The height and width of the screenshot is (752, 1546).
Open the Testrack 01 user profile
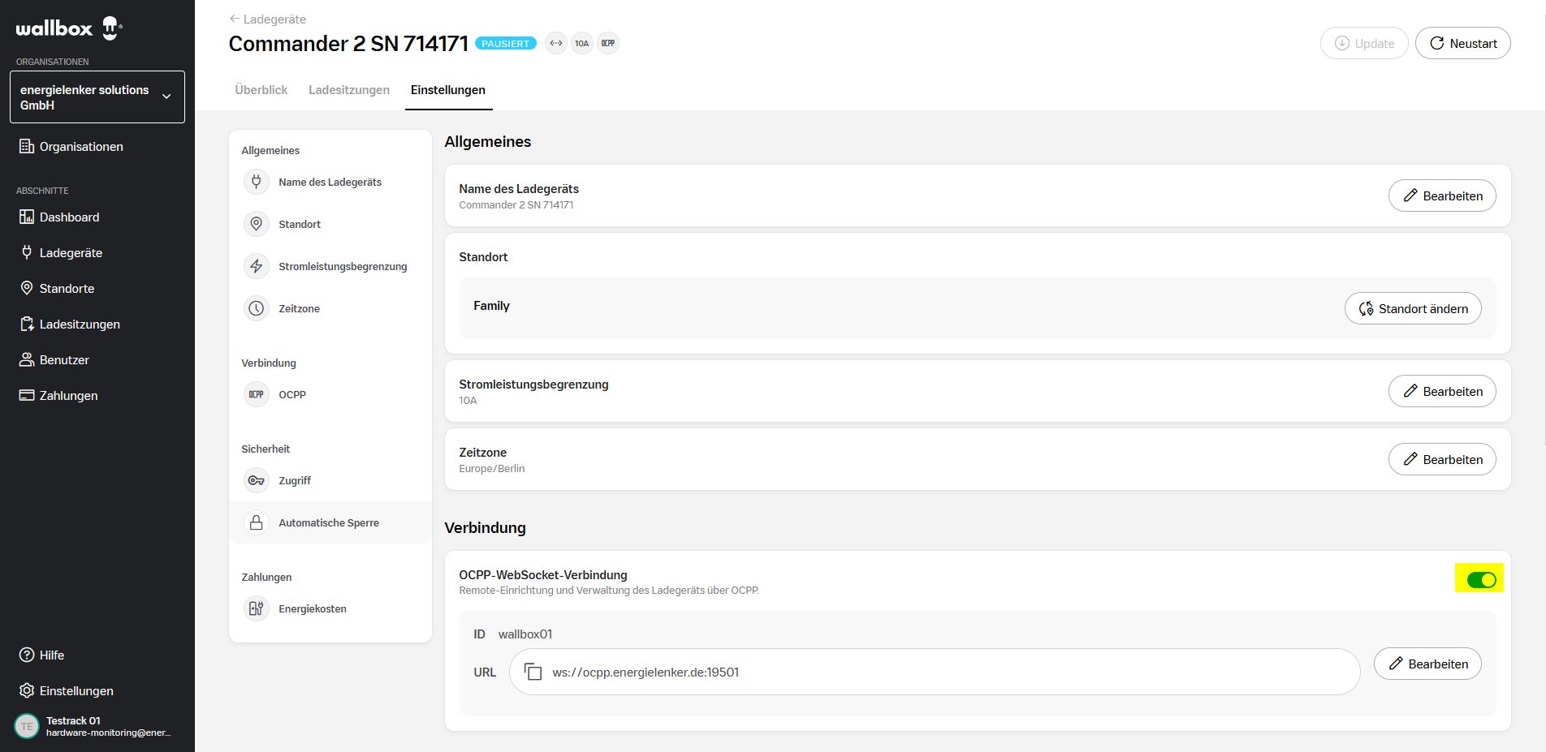[x=93, y=726]
